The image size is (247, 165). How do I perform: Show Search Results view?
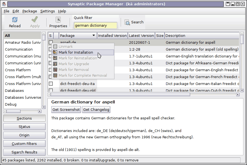[x=24, y=152]
